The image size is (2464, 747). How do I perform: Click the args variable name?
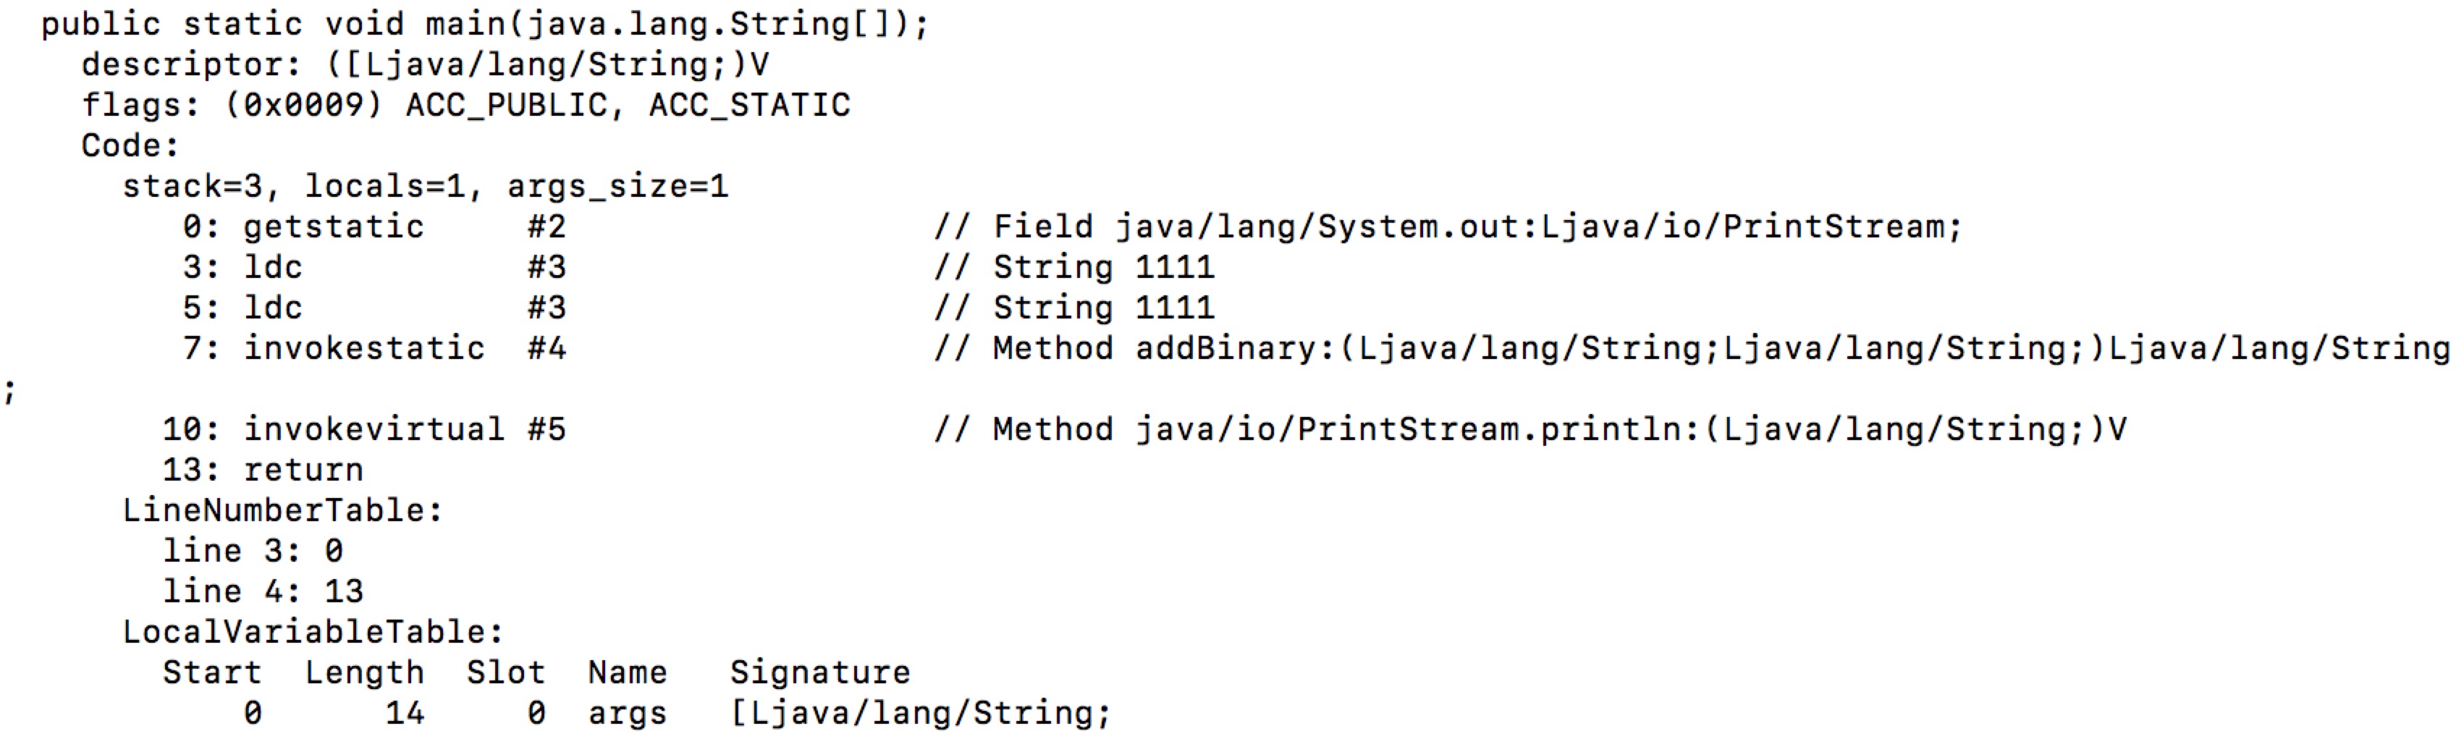click(628, 714)
